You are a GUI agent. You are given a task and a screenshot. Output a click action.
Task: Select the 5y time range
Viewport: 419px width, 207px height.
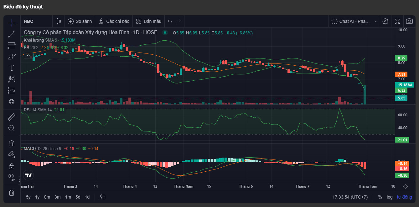click(28, 197)
